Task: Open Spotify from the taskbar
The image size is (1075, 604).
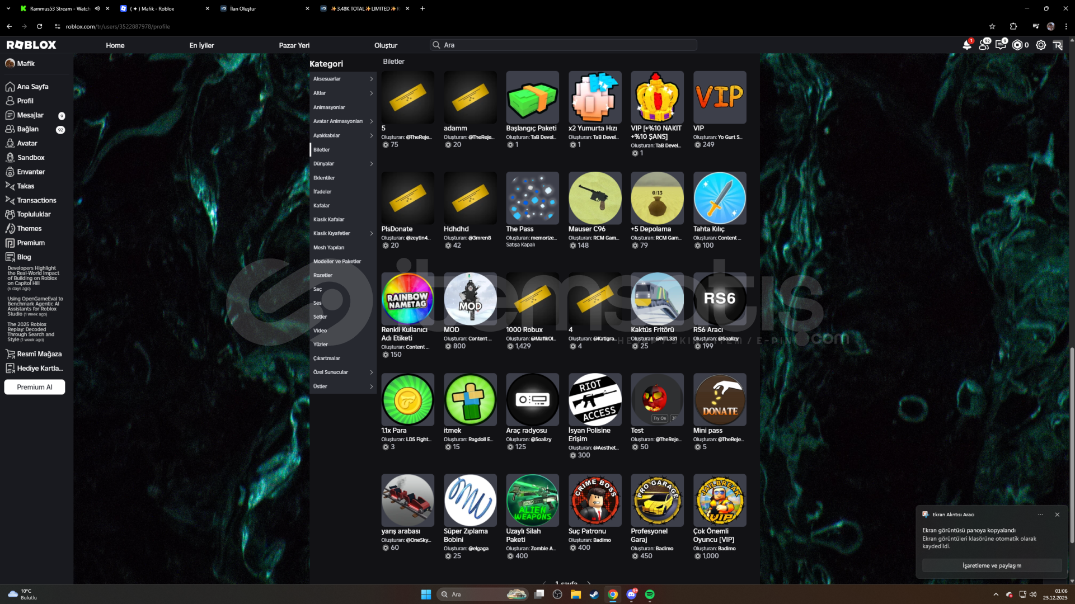Action: click(650, 594)
